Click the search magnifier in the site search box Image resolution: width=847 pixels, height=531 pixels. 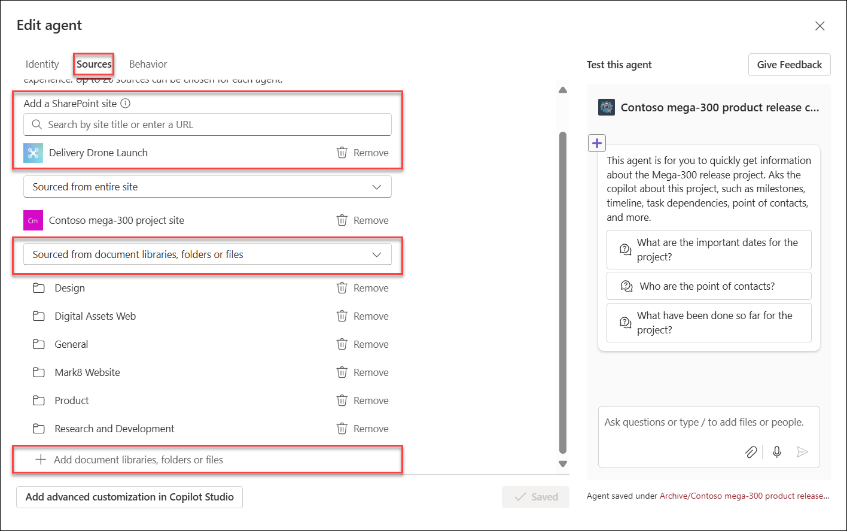(36, 124)
